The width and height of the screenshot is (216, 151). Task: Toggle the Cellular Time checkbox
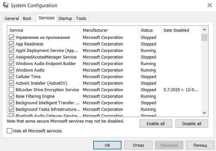[x=11, y=76]
